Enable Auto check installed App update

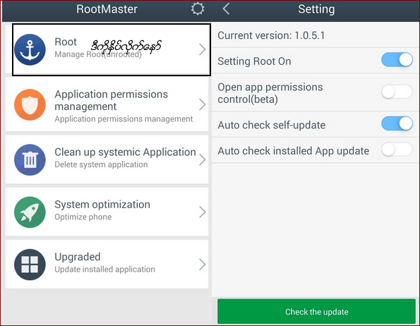coord(397,150)
